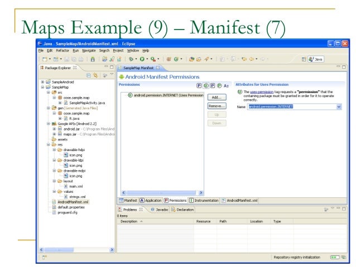The width and height of the screenshot is (356, 267).
Task: Collapse the drawable-hdpi folder
Action: 54,150
